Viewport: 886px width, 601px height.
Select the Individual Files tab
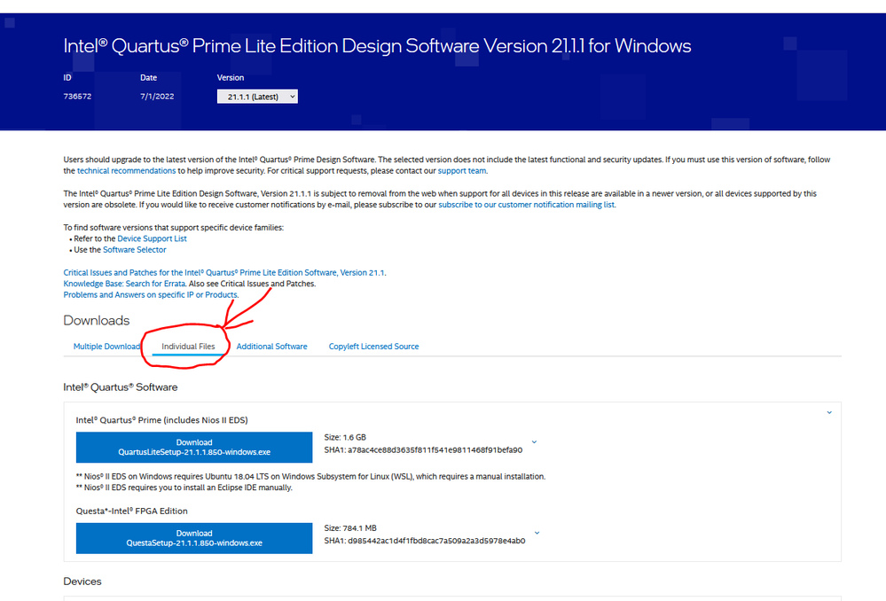(x=188, y=347)
